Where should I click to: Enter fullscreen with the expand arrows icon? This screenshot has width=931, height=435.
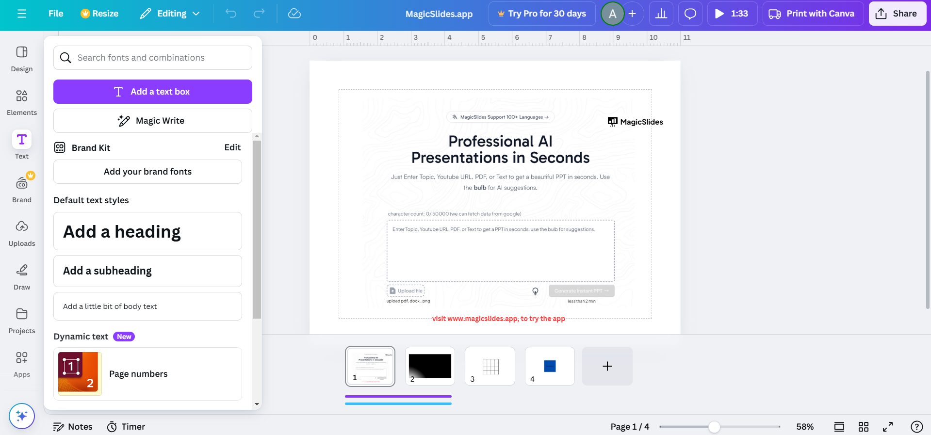click(x=888, y=427)
